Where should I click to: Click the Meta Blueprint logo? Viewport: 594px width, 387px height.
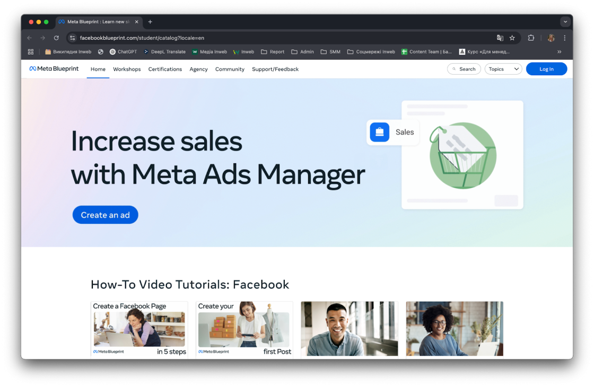click(x=54, y=69)
